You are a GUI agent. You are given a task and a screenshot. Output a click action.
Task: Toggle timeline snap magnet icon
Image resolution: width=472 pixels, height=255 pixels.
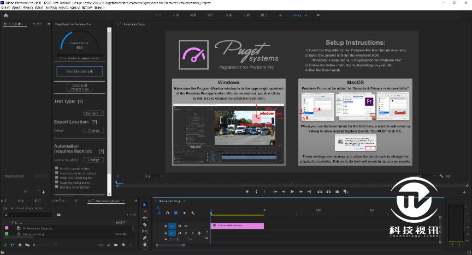pyautogui.click(x=168, y=213)
